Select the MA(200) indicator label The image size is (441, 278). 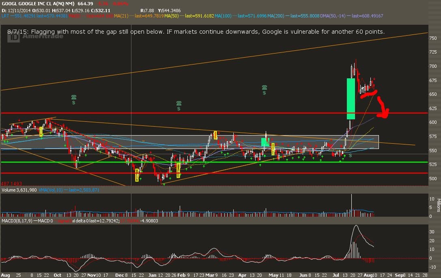(275, 16)
